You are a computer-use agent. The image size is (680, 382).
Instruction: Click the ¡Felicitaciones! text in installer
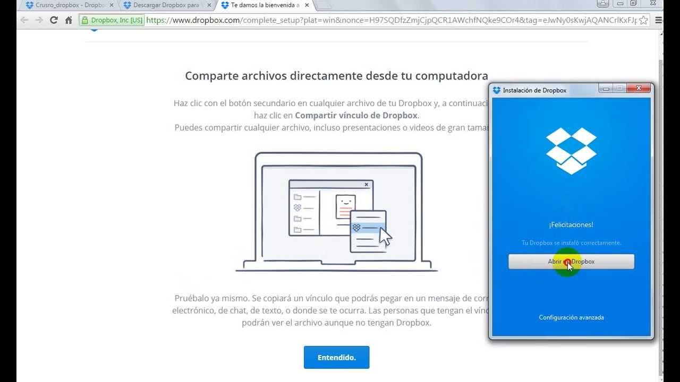pos(571,225)
